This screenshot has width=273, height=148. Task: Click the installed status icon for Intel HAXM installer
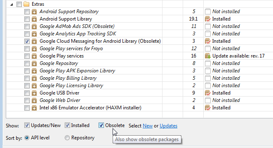(x=208, y=108)
